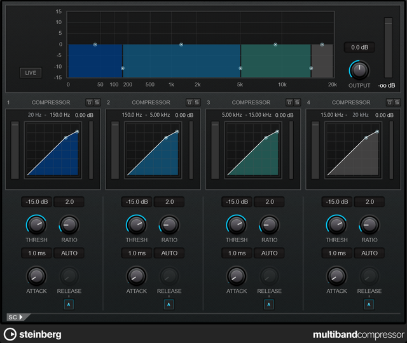The height and width of the screenshot is (343, 407).
Task: Click band 4 ATTACK knob
Action: [x=336, y=276]
